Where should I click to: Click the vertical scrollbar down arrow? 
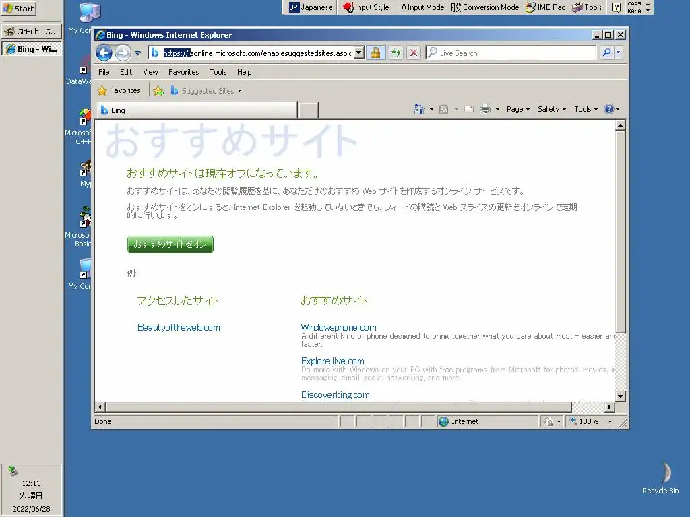[x=620, y=396]
